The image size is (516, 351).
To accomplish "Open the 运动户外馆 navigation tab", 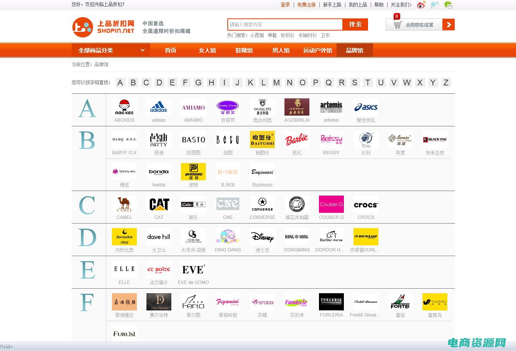I will point(318,50).
